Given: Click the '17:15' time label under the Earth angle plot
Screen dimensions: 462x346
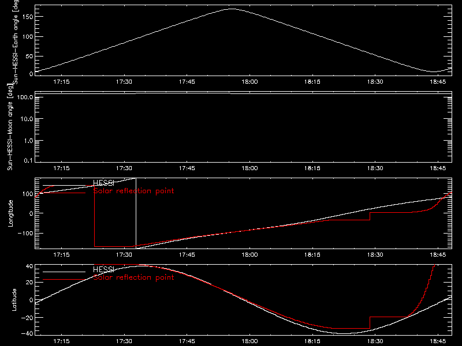Looking at the screenshot, I should coord(61,82).
